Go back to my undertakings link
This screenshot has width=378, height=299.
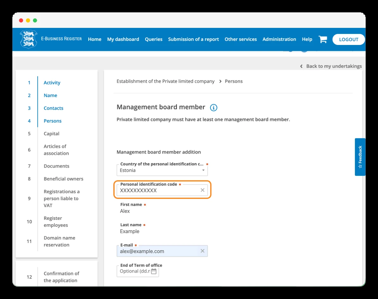(334, 66)
